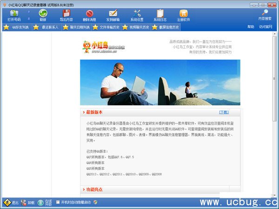
Task: Click the text QQ6所有版本
Action: [95, 163]
